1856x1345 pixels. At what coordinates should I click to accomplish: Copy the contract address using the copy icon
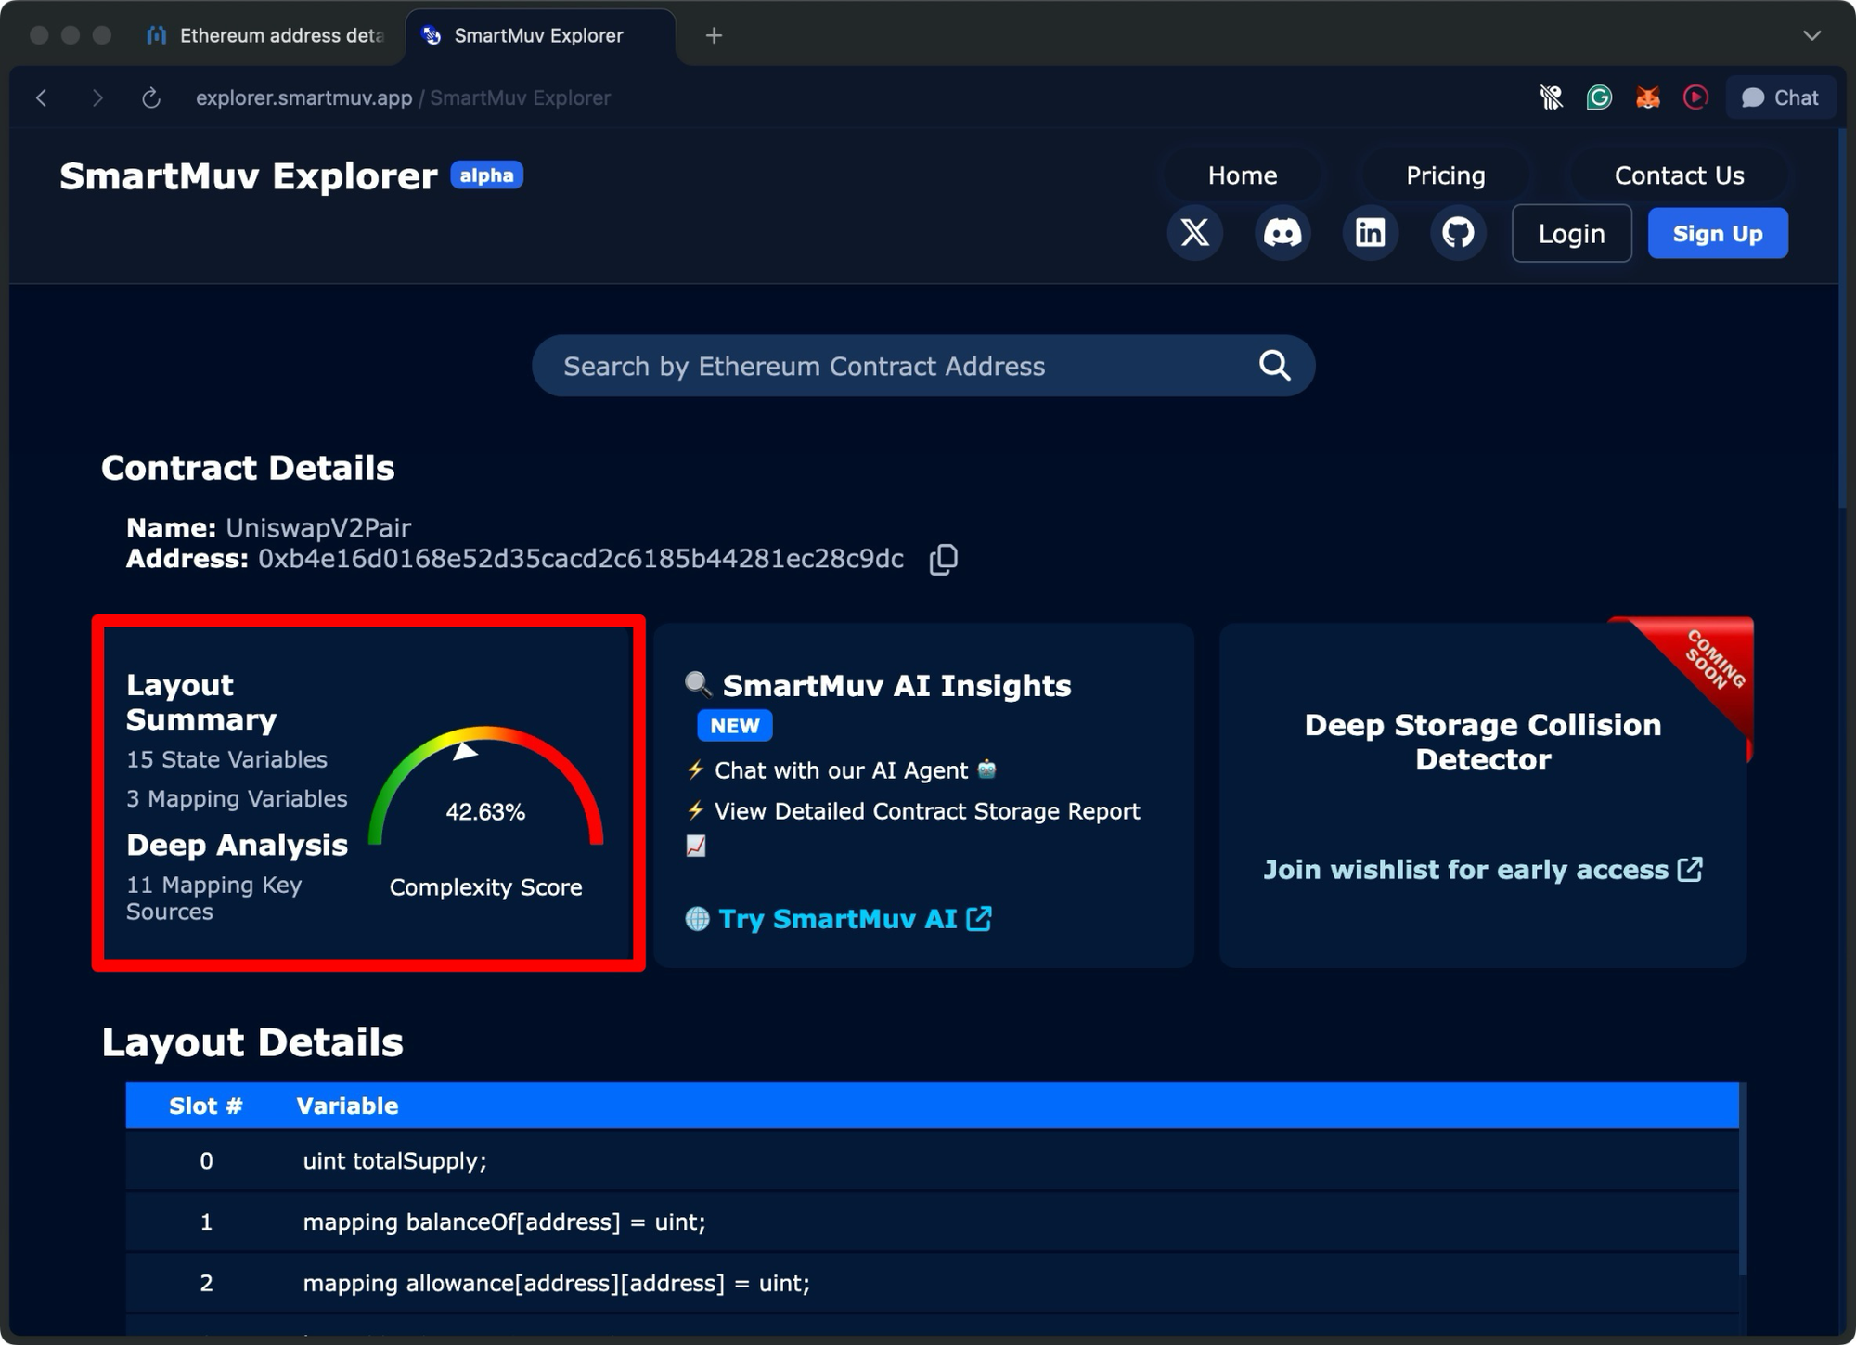pyautogui.click(x=943, y=558)
